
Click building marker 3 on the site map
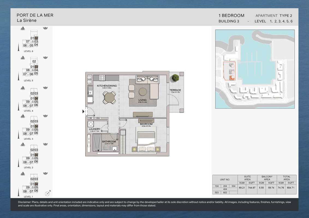point(232,77)
